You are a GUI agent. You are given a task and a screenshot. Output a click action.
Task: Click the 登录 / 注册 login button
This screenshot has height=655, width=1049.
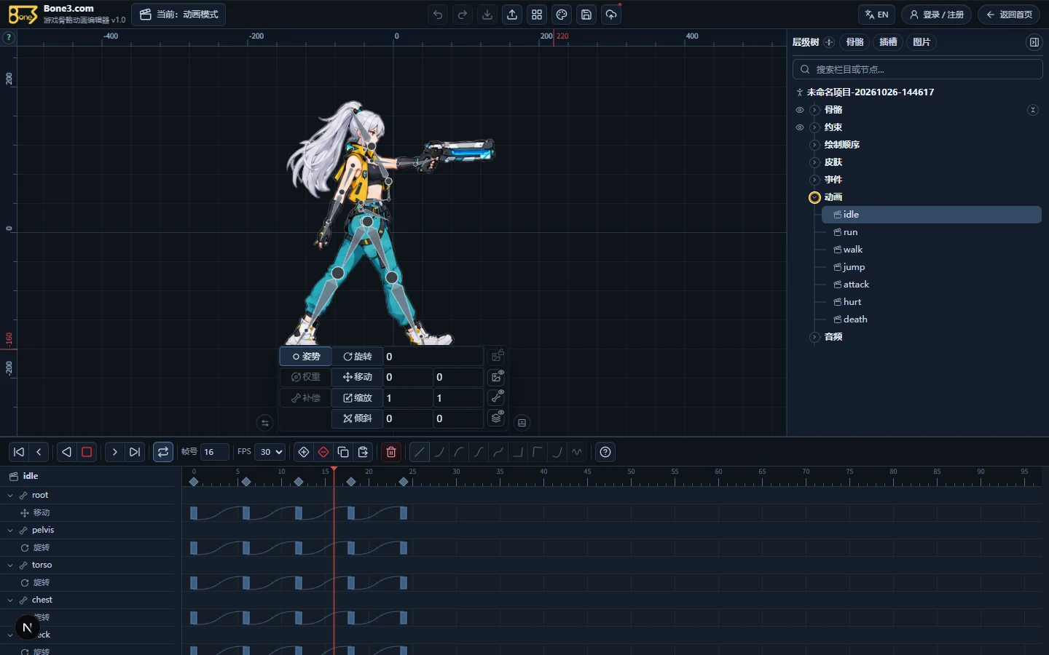936,15
